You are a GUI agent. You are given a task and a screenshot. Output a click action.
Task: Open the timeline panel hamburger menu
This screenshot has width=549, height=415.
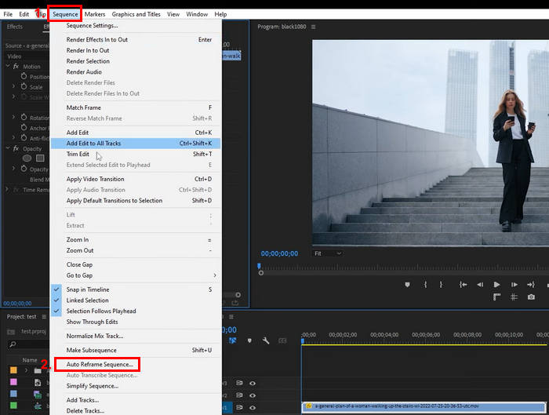[x=231, y=317]
